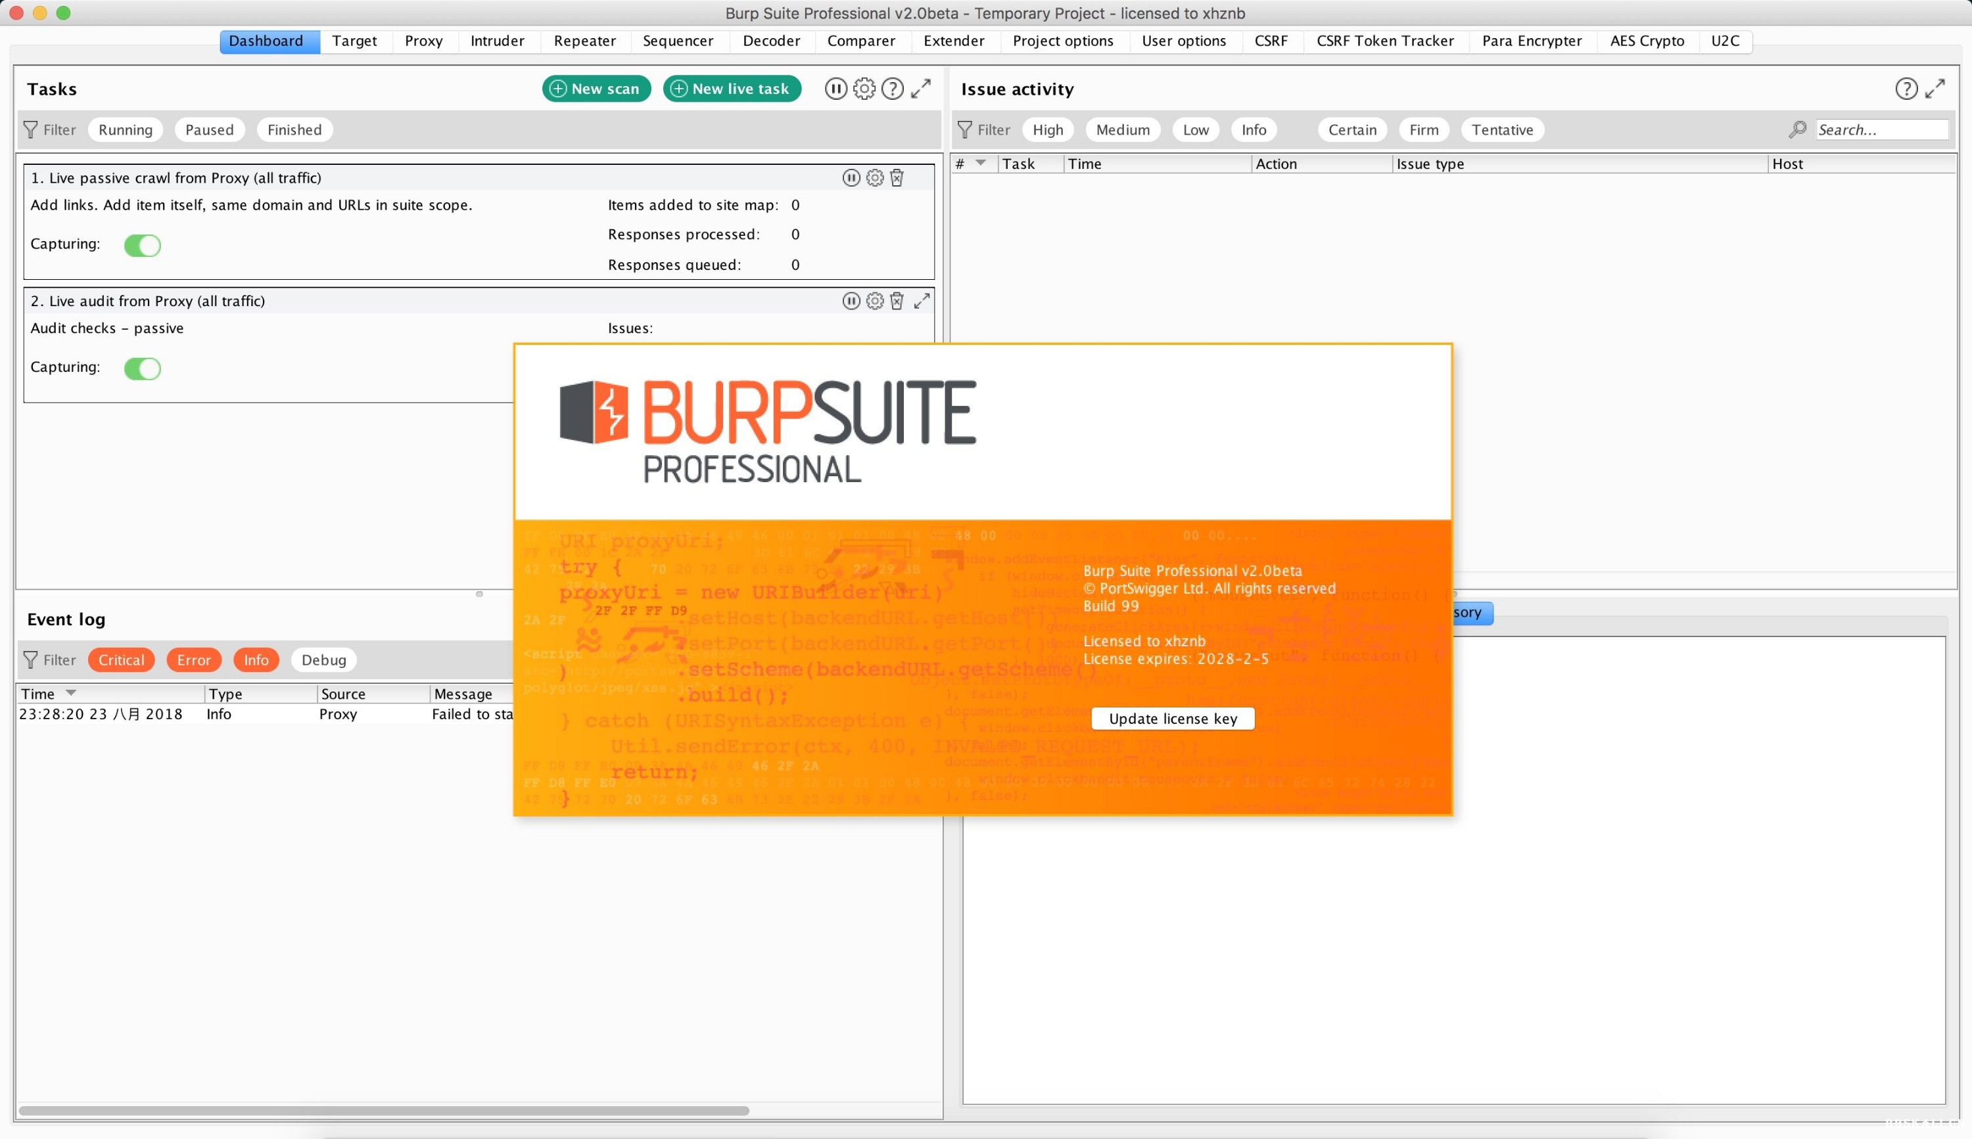Select the Intruder tab
The height and width of the screenshot is (1139, 1972).
[x=496, y=41]
